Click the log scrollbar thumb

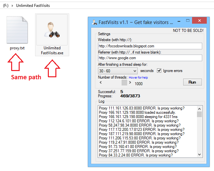[199, 114]
